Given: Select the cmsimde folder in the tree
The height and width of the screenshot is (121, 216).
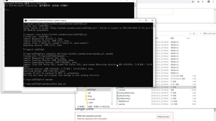Looking at the screenshot, I should point(91,99).
